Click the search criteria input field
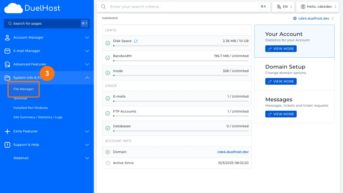The image size is (343, 193). [174, 6]
